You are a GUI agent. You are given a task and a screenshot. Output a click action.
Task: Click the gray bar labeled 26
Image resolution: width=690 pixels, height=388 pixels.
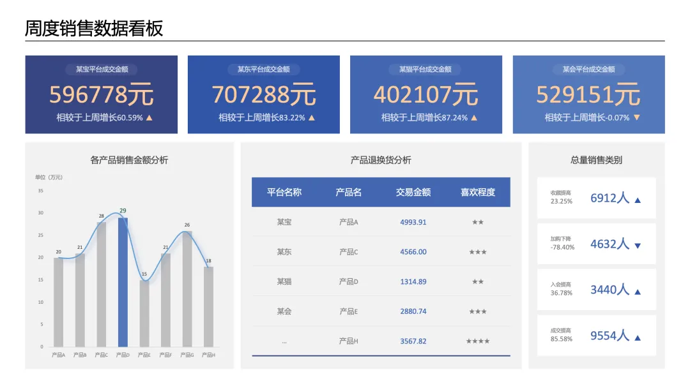point(187,288)
